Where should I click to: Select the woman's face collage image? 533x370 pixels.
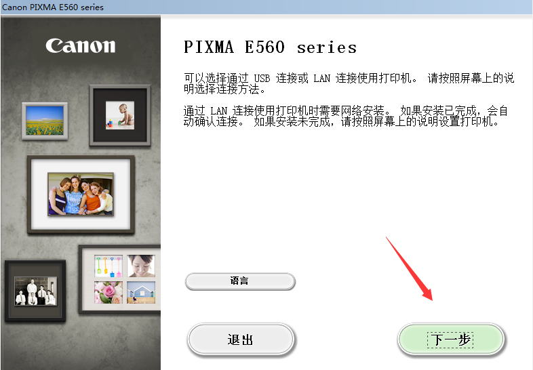[141, 266]
